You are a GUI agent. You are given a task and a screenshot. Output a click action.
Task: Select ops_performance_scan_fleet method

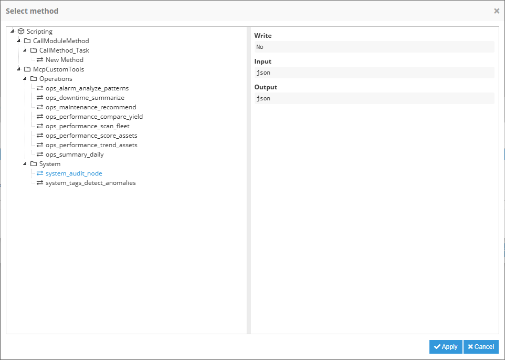coord(87,126)
